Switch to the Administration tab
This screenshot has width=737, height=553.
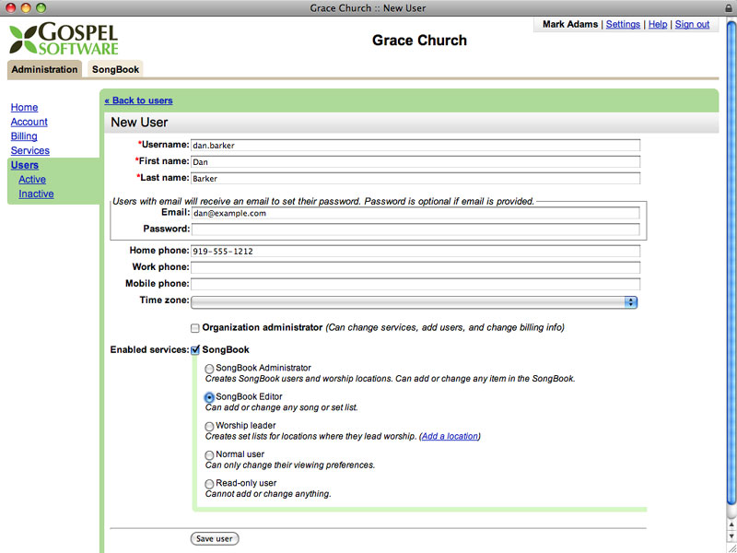point(44,69)
